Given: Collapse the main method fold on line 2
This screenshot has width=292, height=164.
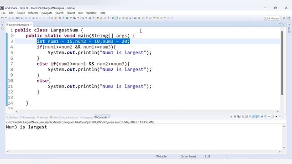Looking at the screenshot, I should pos(14,36).
